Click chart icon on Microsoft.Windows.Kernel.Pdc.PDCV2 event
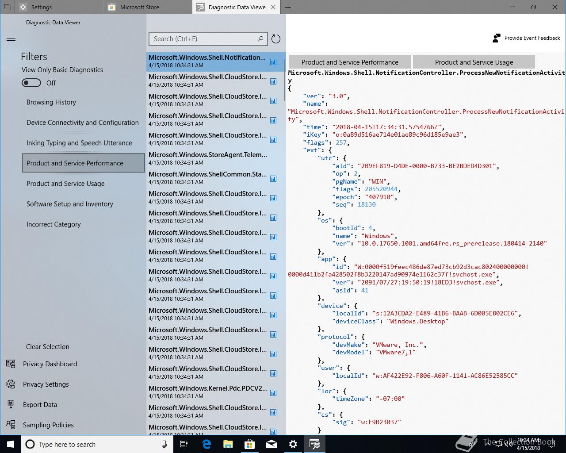The height and width of the screenshot is (453, 566). click(x=273, y=393)
